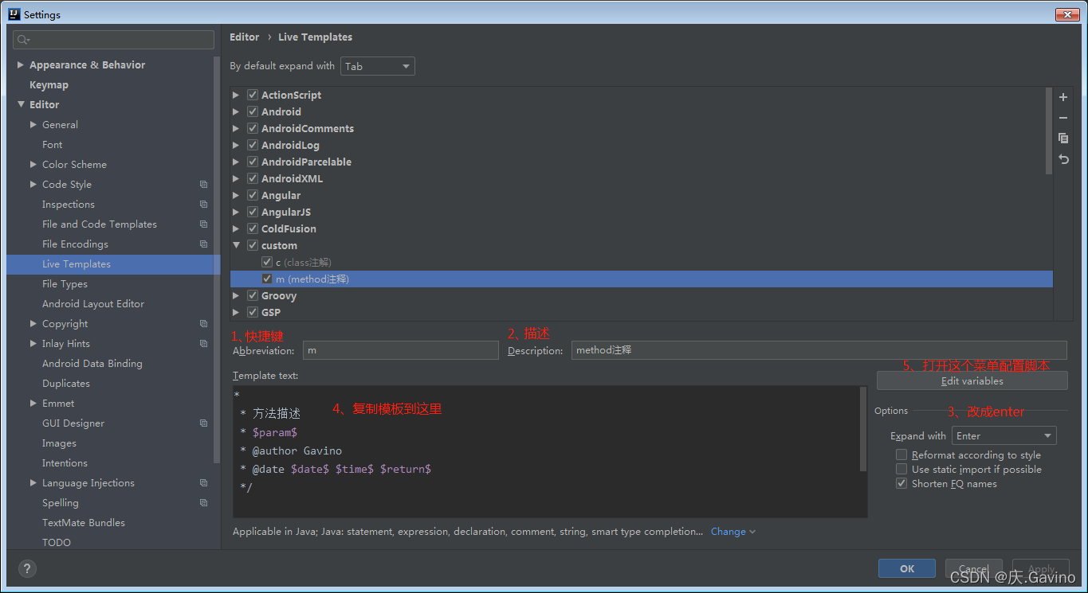Image resolution: width=1088 pixels, height=593 pixels.
Task: Click the Change link below the template text
Action: click(727, 531)
